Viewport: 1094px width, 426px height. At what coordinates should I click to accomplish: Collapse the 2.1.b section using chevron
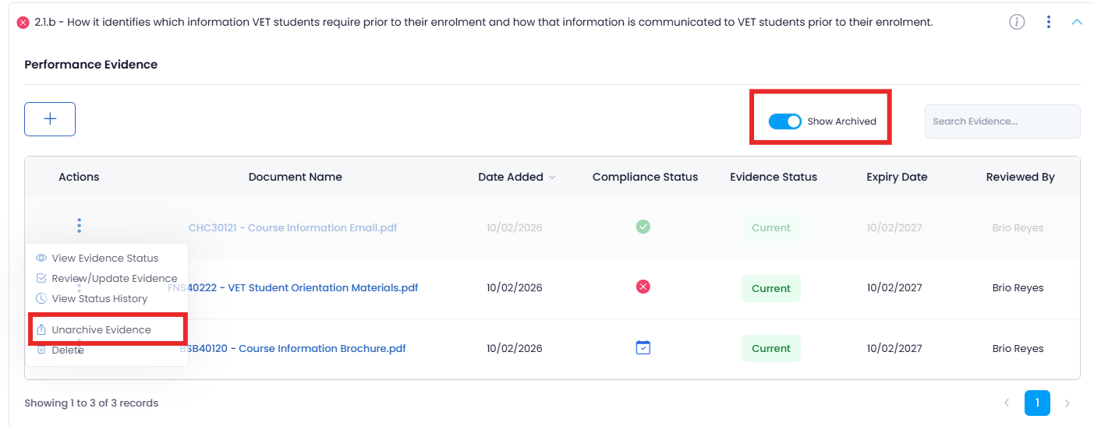point(1077,22)
